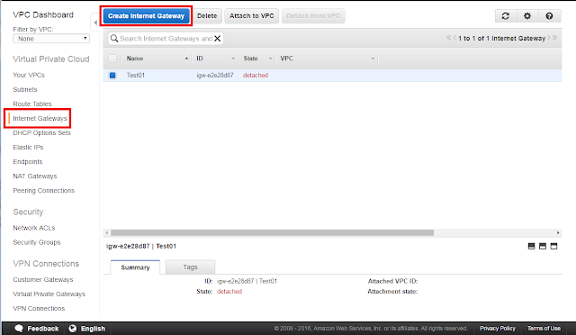
Task: Click Detach from VPC button
Action: click(x=313, y=16)
